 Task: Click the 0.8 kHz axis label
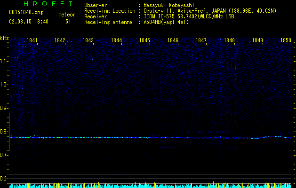click(4, 132)
